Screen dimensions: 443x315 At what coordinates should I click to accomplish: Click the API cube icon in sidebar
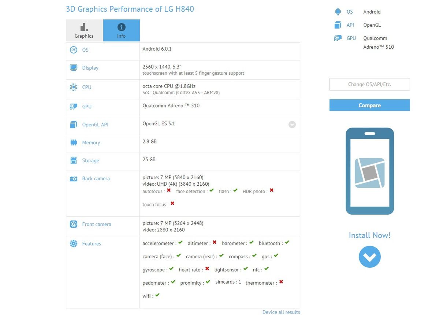338,25
